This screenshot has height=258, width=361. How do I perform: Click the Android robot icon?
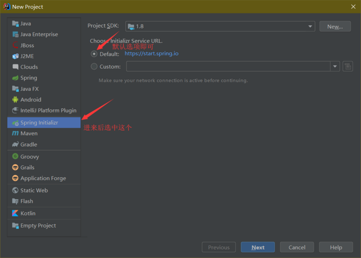click(15, 100)
